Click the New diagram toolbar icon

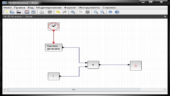[6, 12]
